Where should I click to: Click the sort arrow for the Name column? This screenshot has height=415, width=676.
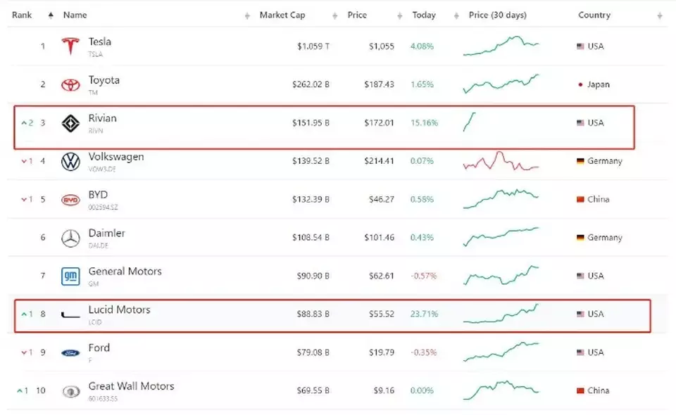click(247, 16)
